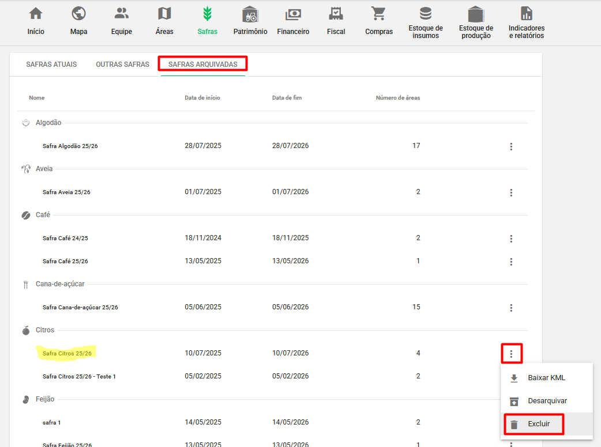Switch to Safras Atuais tab
This screenshot has height=447, width=601.
51,65
